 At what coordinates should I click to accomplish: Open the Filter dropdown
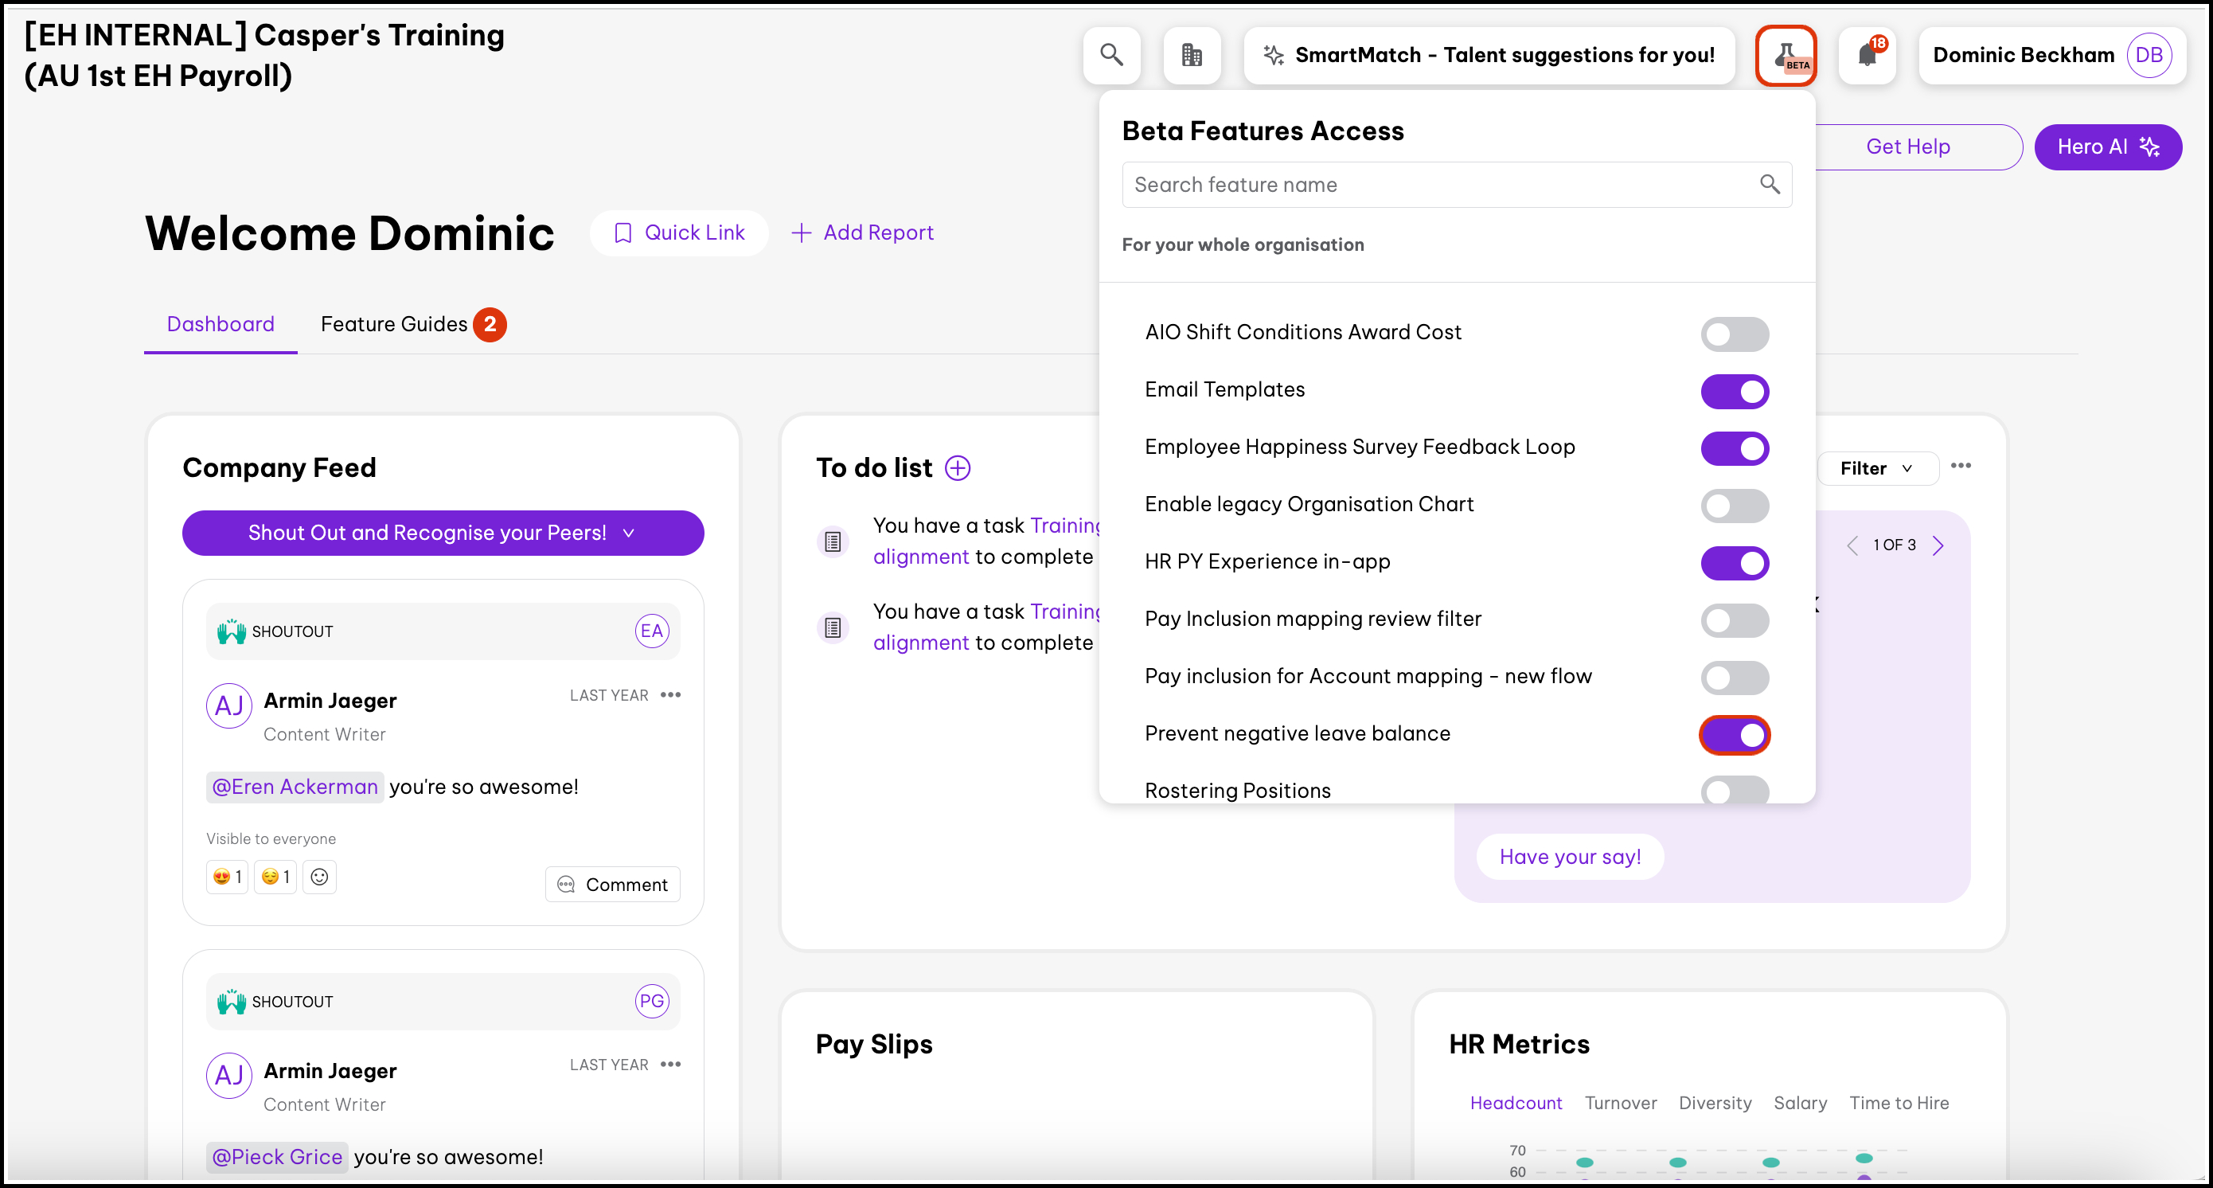tap(1876, 468)
